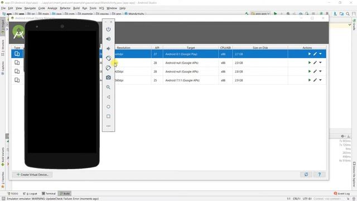357x201 pixels.
Task: Select the Android 7.1.1 (Google APIs) row
Action: tap(168, 80)
